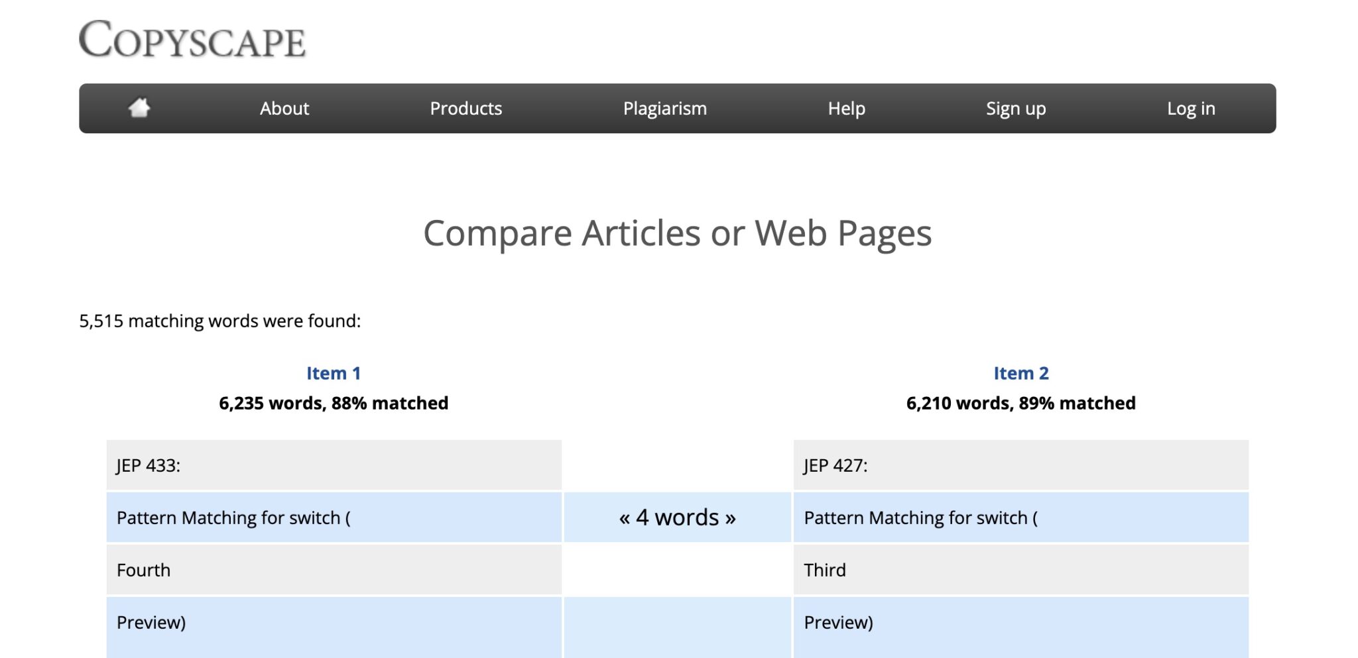Click the home icon in navigation bar
This screenshot has height=658, width=1358.
point(139,108)
